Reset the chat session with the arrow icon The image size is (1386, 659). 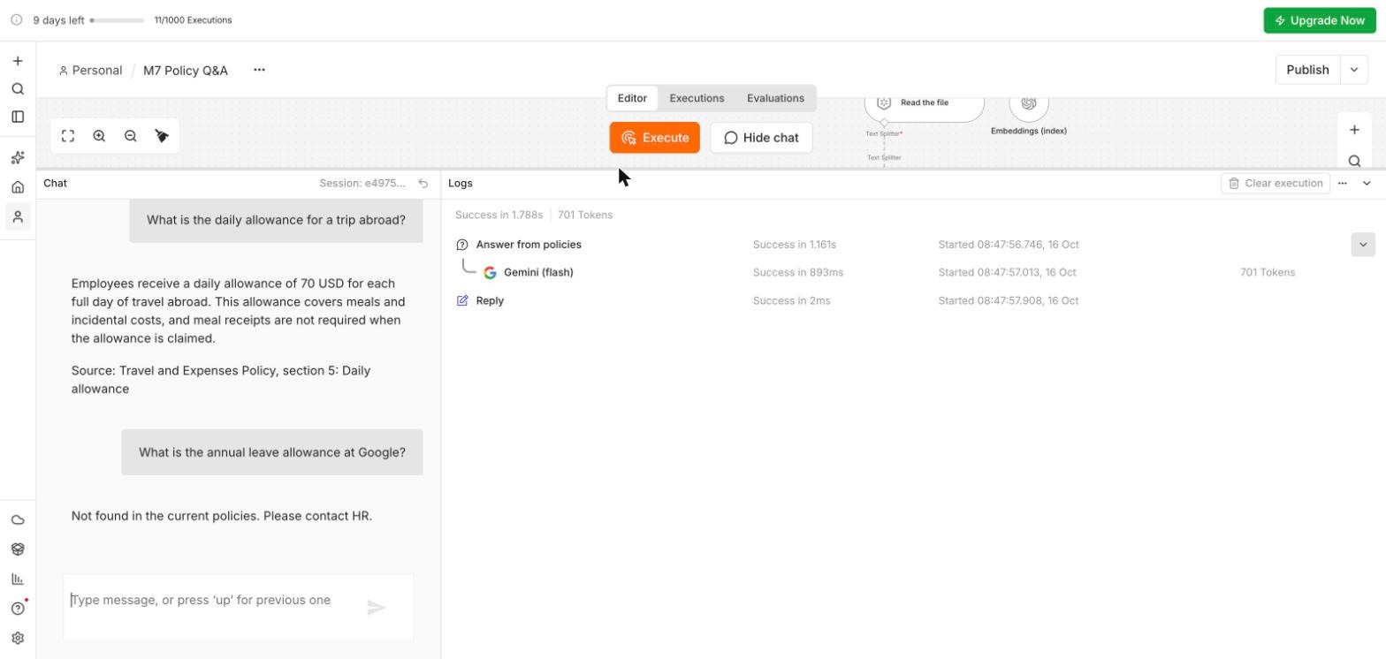coord(423,184)
